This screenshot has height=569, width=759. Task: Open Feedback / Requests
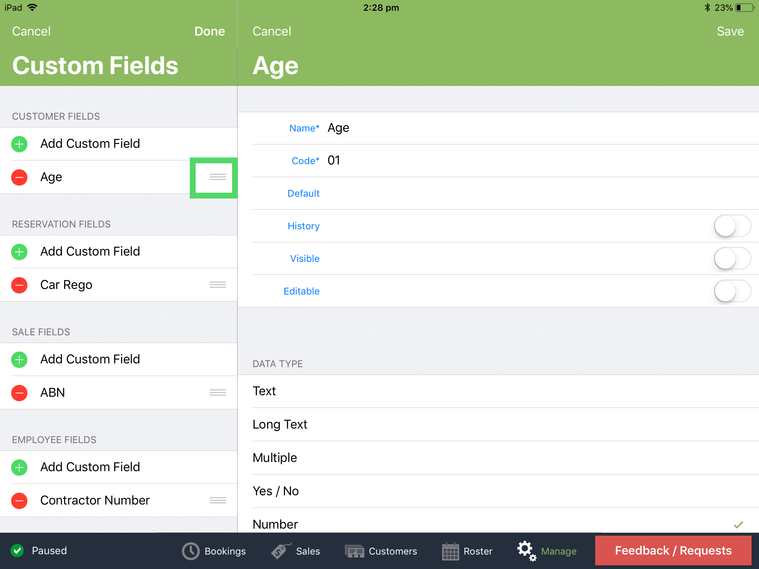coord(673,550)
